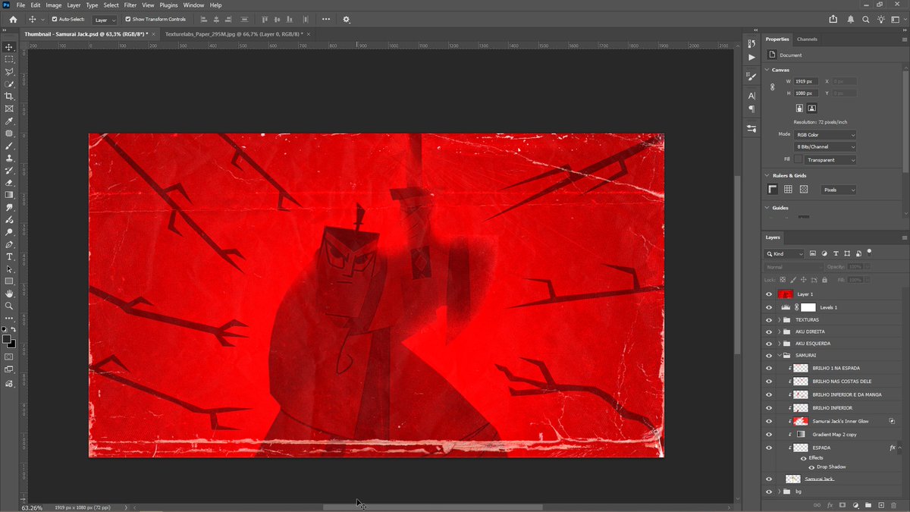910x512 pixels.
Task: Hide the Drop Shadow effect
Action: [811, 466]
